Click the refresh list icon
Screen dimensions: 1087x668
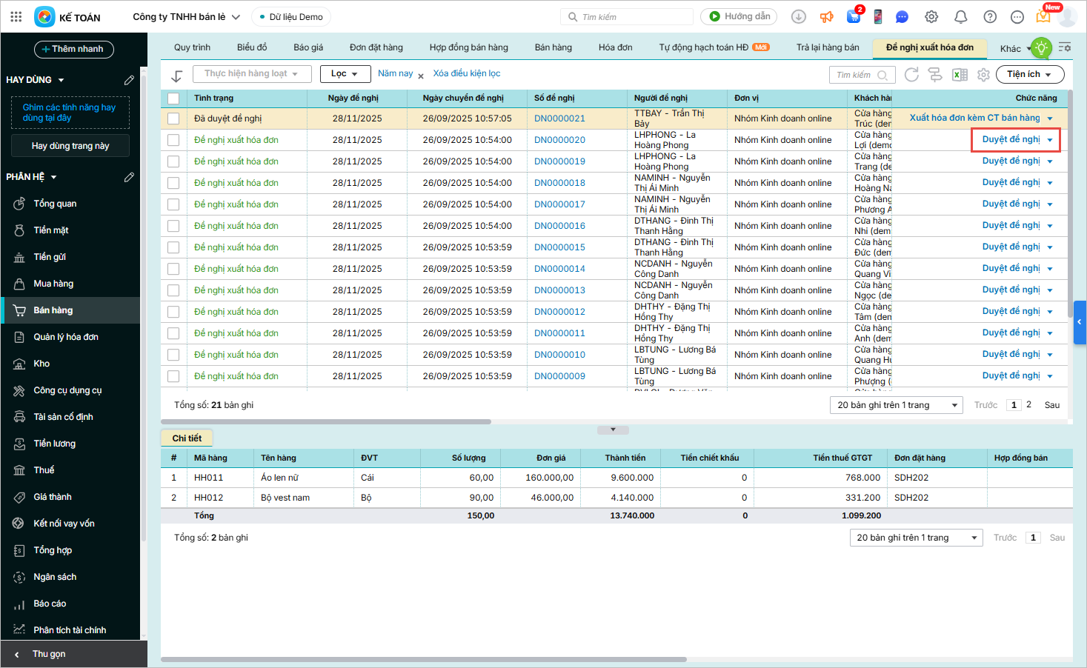[911, 75]
